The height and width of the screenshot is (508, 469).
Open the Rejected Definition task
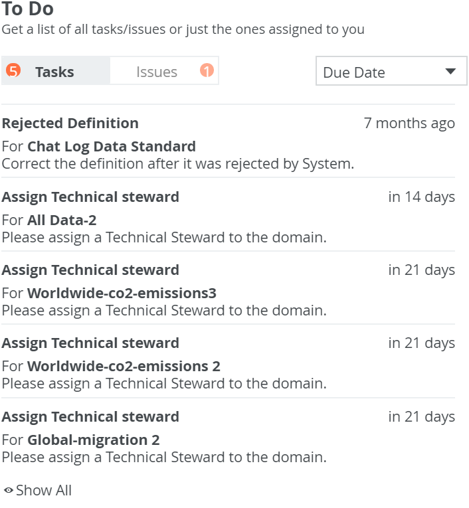tap(70, 124)
